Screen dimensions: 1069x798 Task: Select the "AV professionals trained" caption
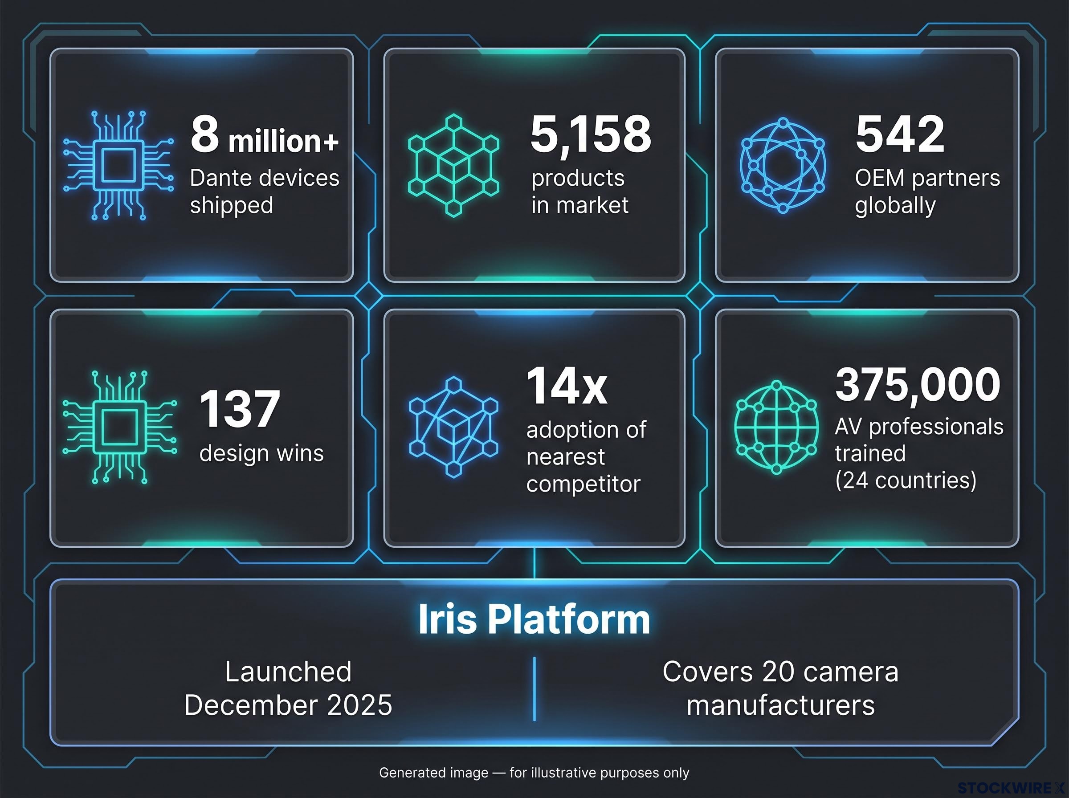[x=919, y=440]
